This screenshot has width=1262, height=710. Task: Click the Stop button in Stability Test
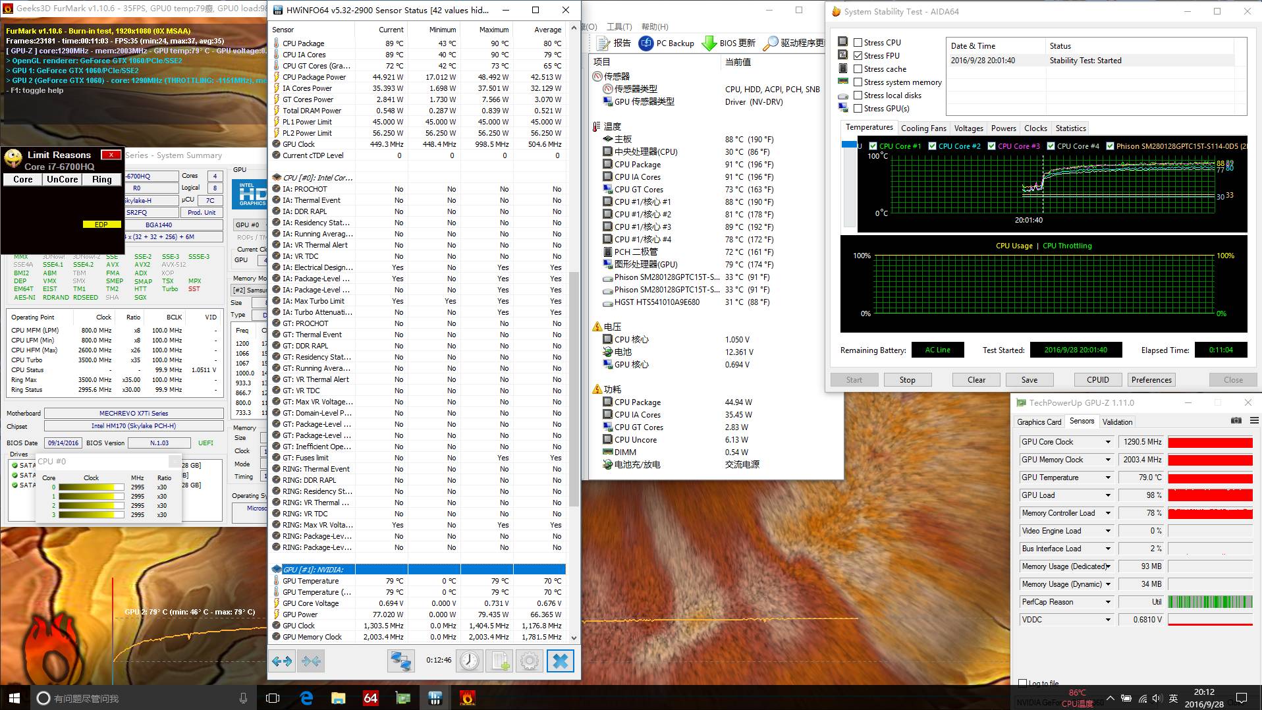908,379
